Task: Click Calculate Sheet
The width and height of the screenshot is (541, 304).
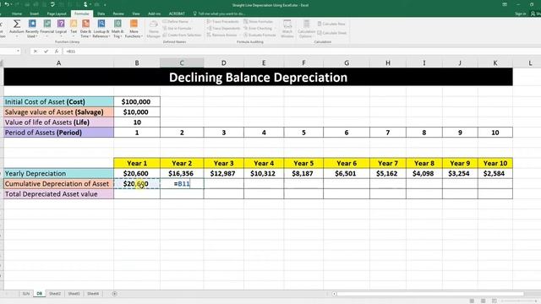Action: pyautogui.click(x=332, y=33)
